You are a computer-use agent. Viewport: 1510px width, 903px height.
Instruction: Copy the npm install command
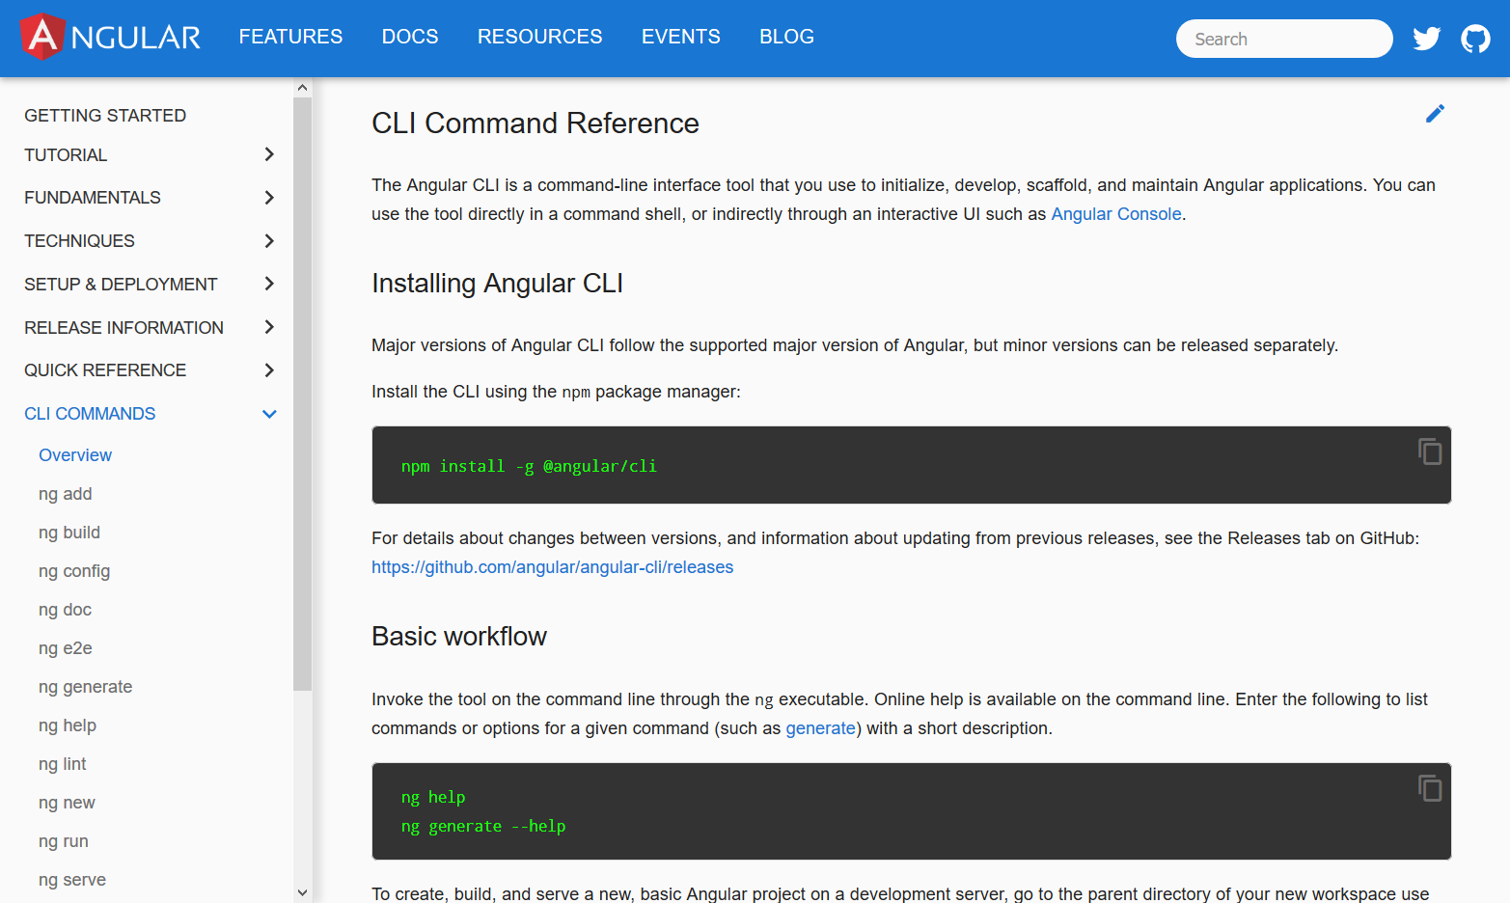(x=1430, y=451)
